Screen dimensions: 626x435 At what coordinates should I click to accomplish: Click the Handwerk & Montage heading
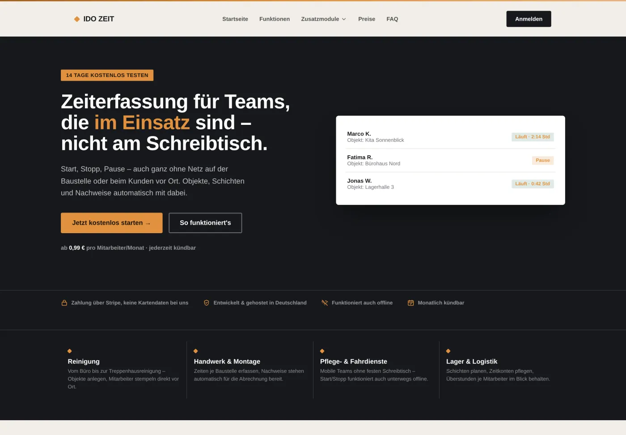pyautogui.click(x=227, y=362)
